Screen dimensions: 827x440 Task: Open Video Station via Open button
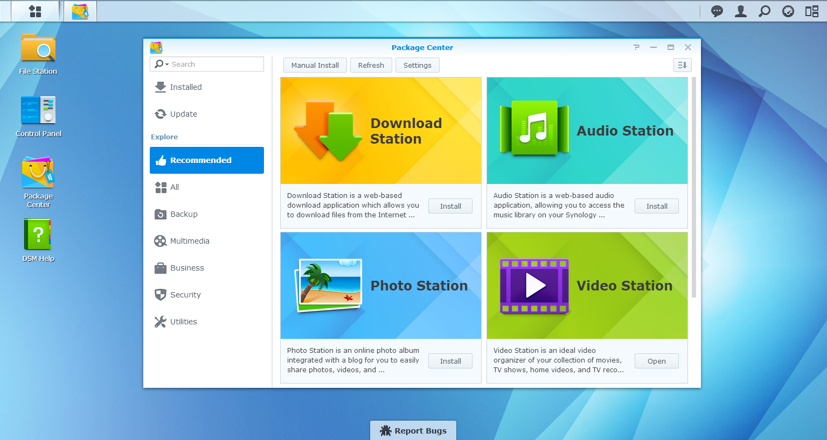[x=656, y=361]
